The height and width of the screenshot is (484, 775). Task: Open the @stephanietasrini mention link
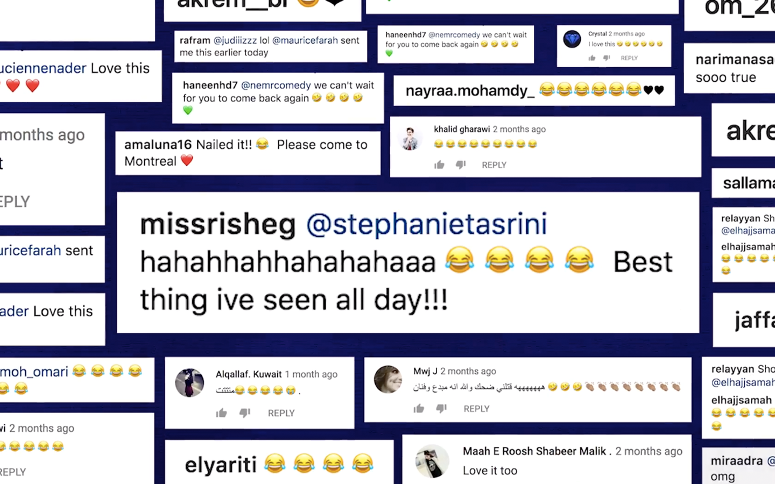(427, 224)
